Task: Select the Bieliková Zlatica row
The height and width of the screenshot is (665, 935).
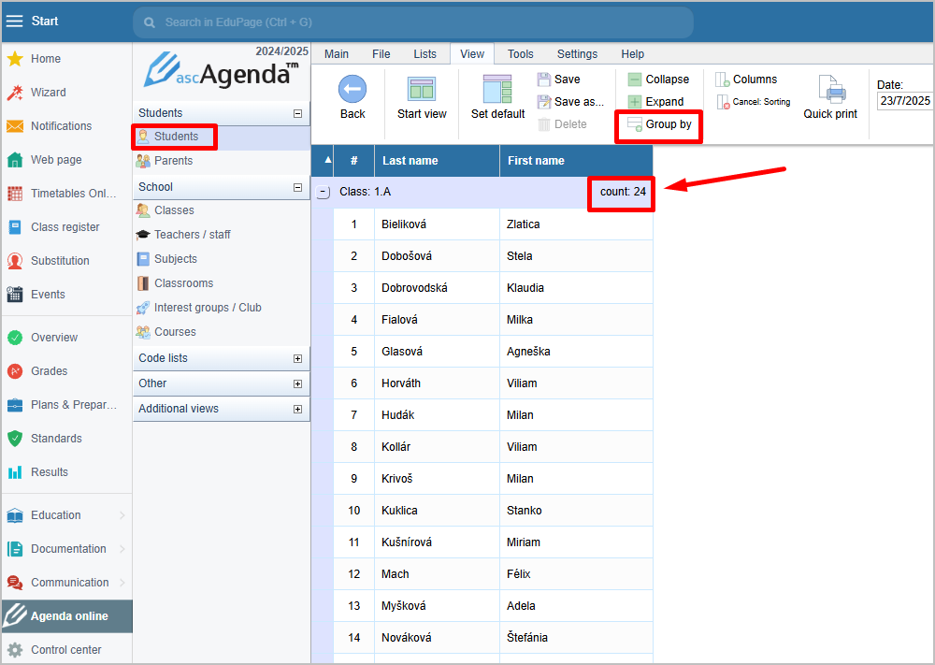Action: click(x=493, y=224)
